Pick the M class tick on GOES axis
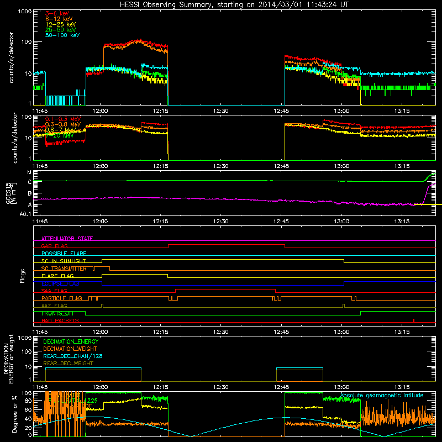 coord(29,172)
